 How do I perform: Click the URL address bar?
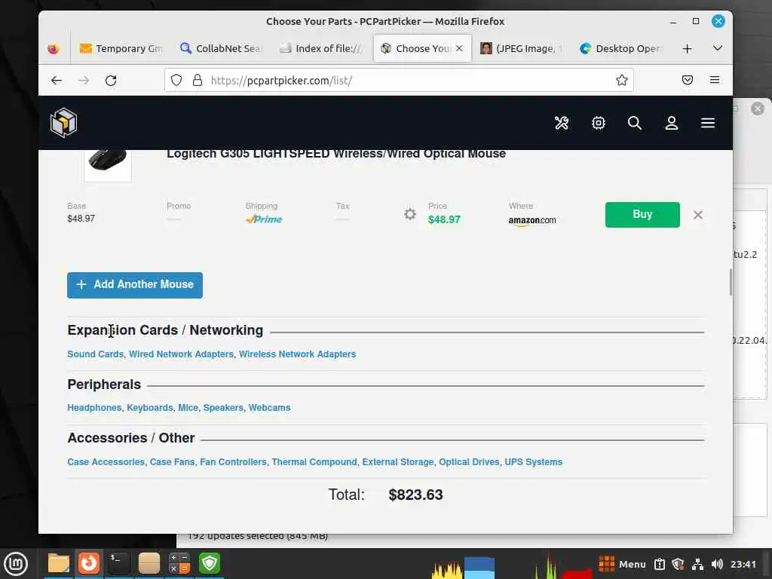pos(399,80)
